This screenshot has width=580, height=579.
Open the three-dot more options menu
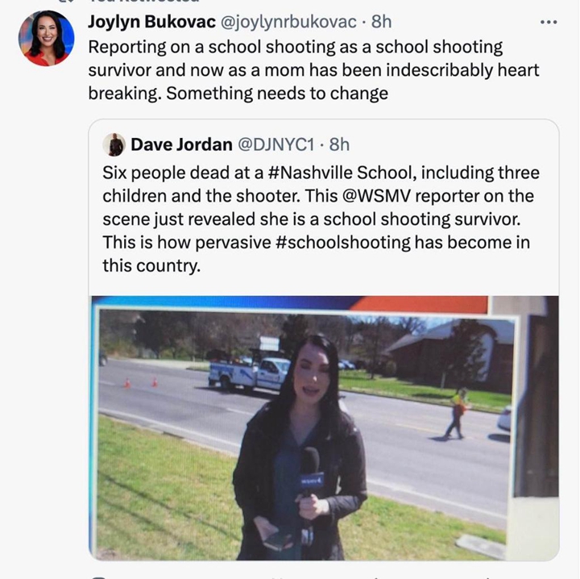click(549, 23)
